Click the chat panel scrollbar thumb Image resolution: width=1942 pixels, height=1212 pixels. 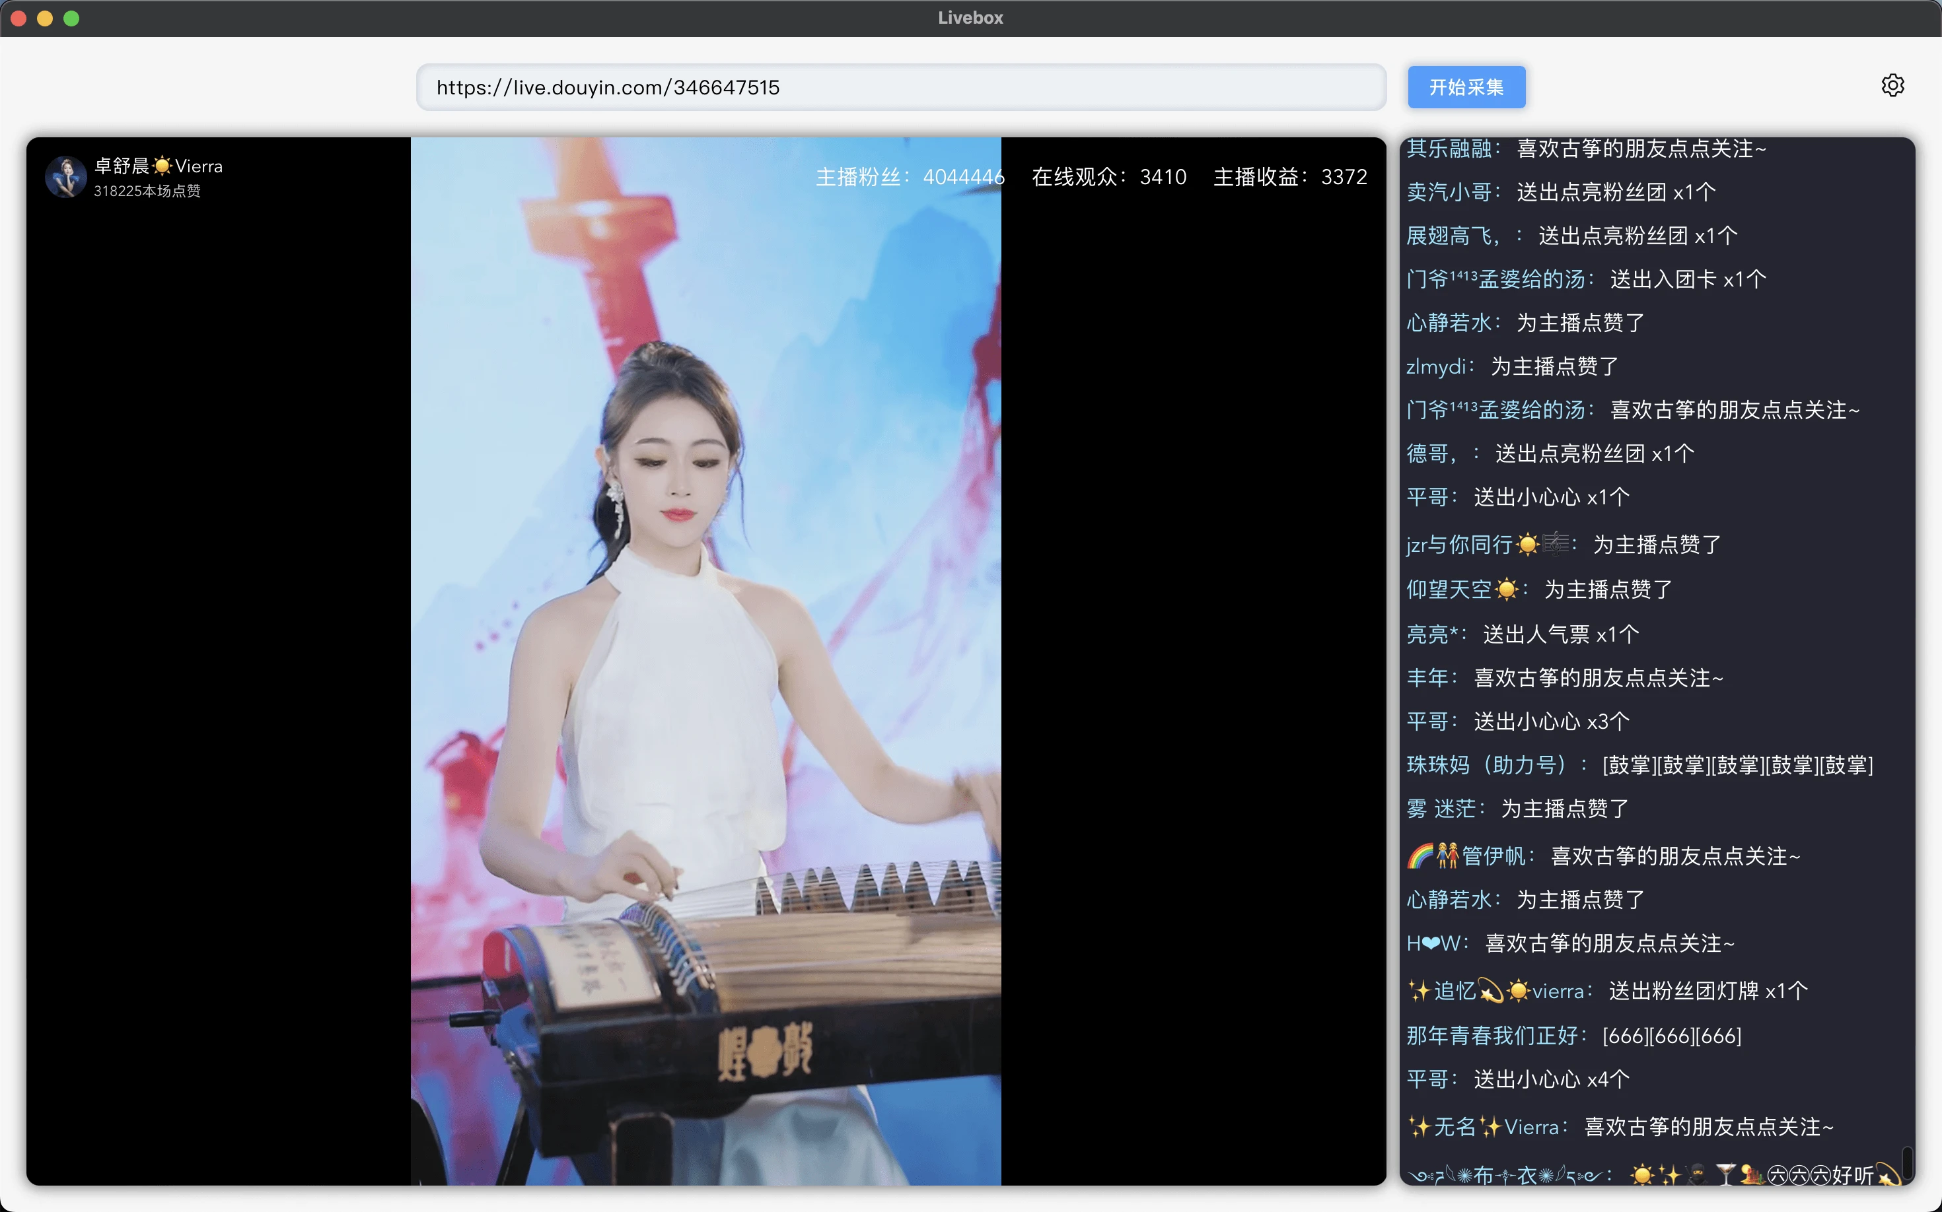[x=1907, y=1162]
